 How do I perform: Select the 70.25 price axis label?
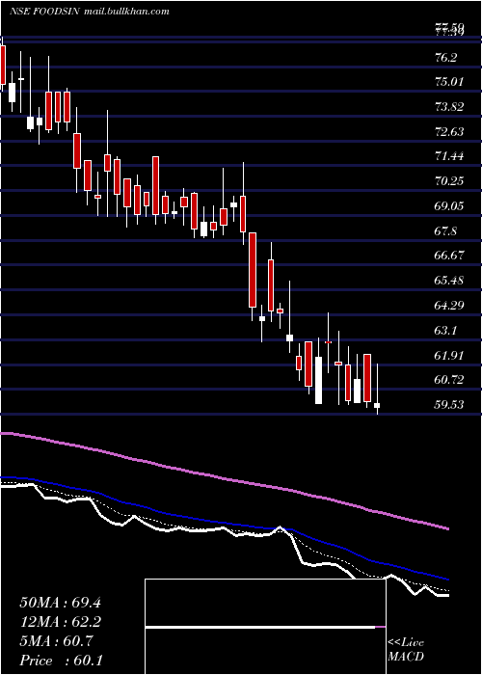click(449, 181)
